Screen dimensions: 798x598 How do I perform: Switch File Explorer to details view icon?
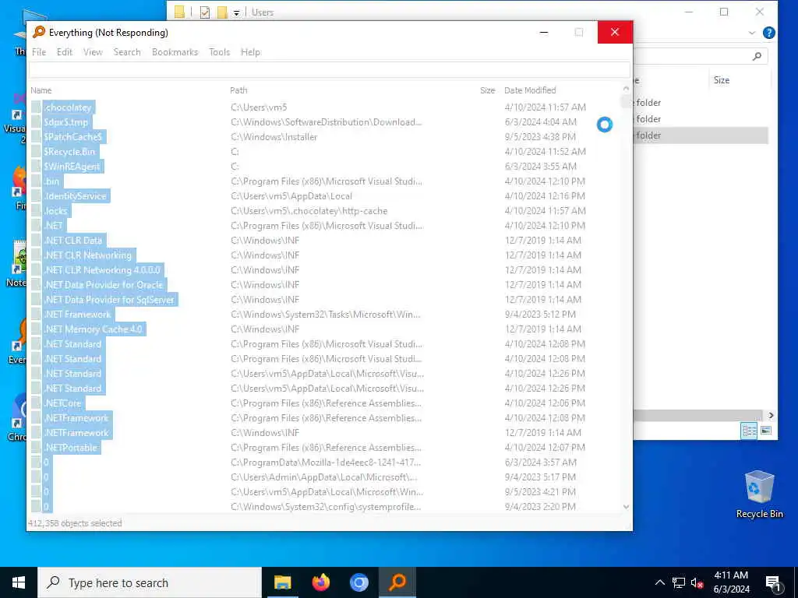(x=749, y=431)
